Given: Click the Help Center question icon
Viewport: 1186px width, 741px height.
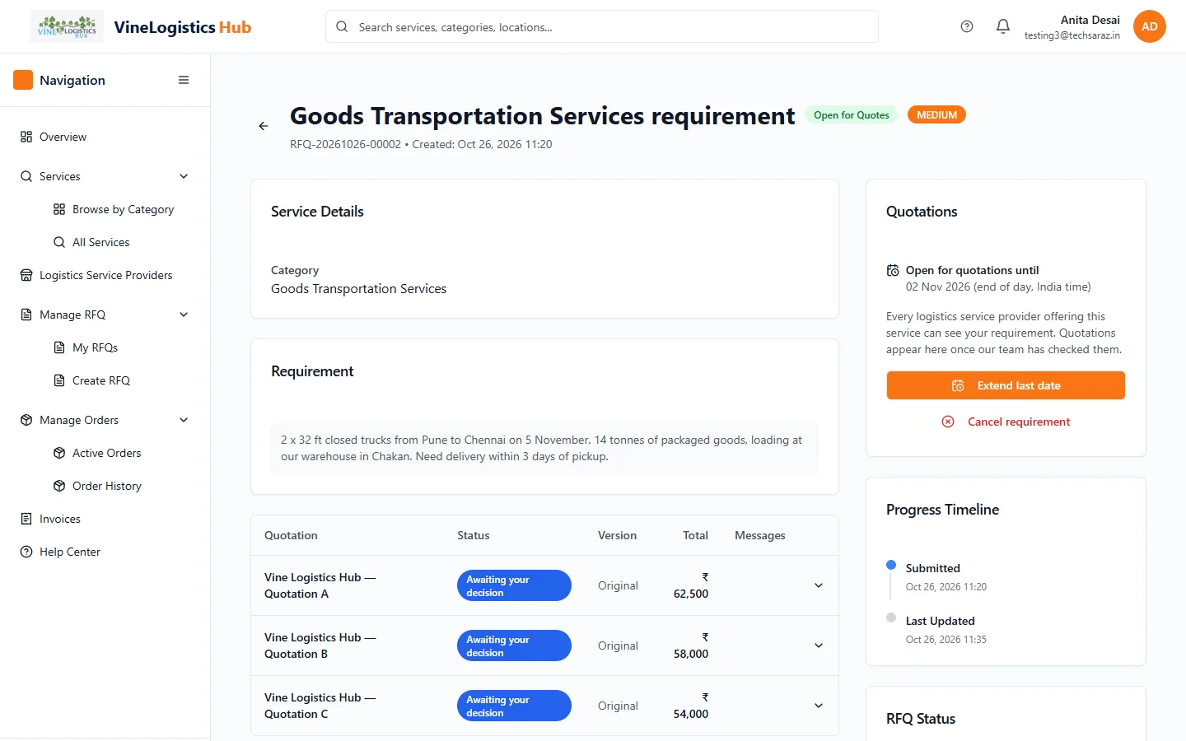Looking at the screenshot, I should click(x=26, y=552).
